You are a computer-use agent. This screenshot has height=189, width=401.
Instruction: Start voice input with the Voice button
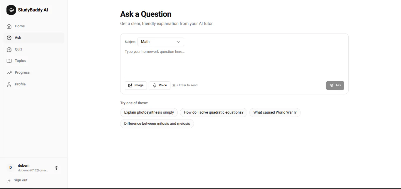click(160, 85)
